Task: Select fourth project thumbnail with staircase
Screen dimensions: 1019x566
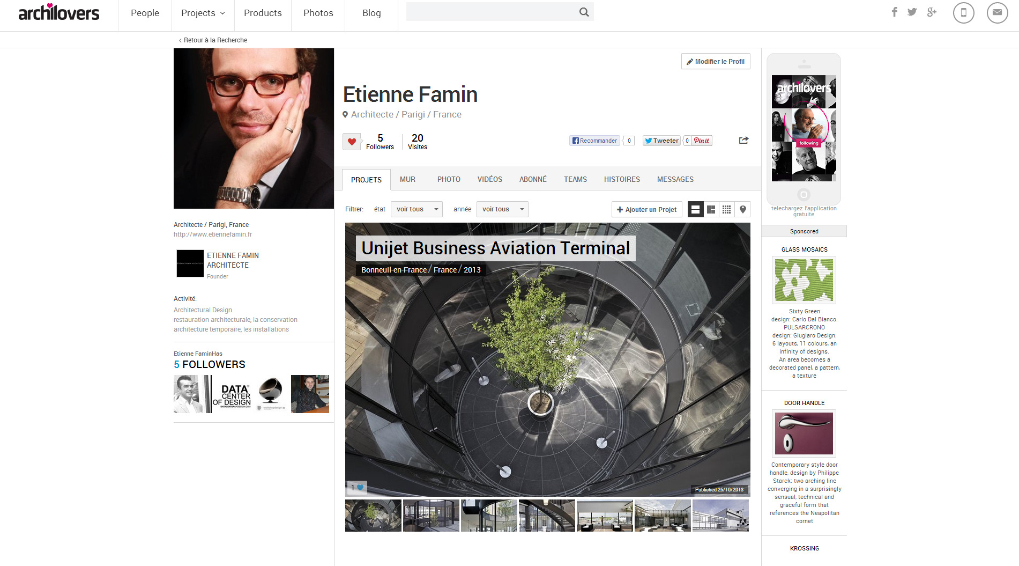Action: (547, 516)
